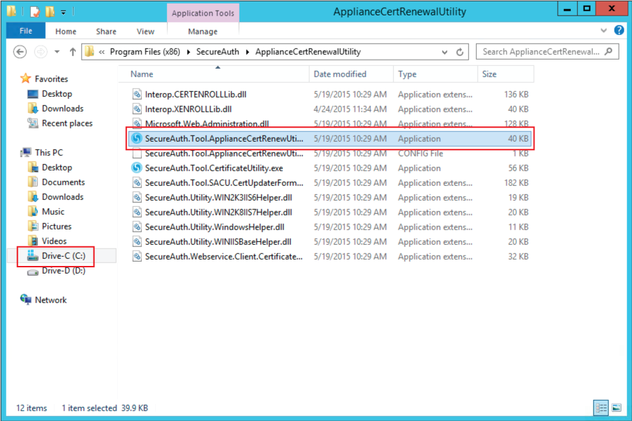Open the File menu
Screen dimensions: 632x421
[26, 32]
